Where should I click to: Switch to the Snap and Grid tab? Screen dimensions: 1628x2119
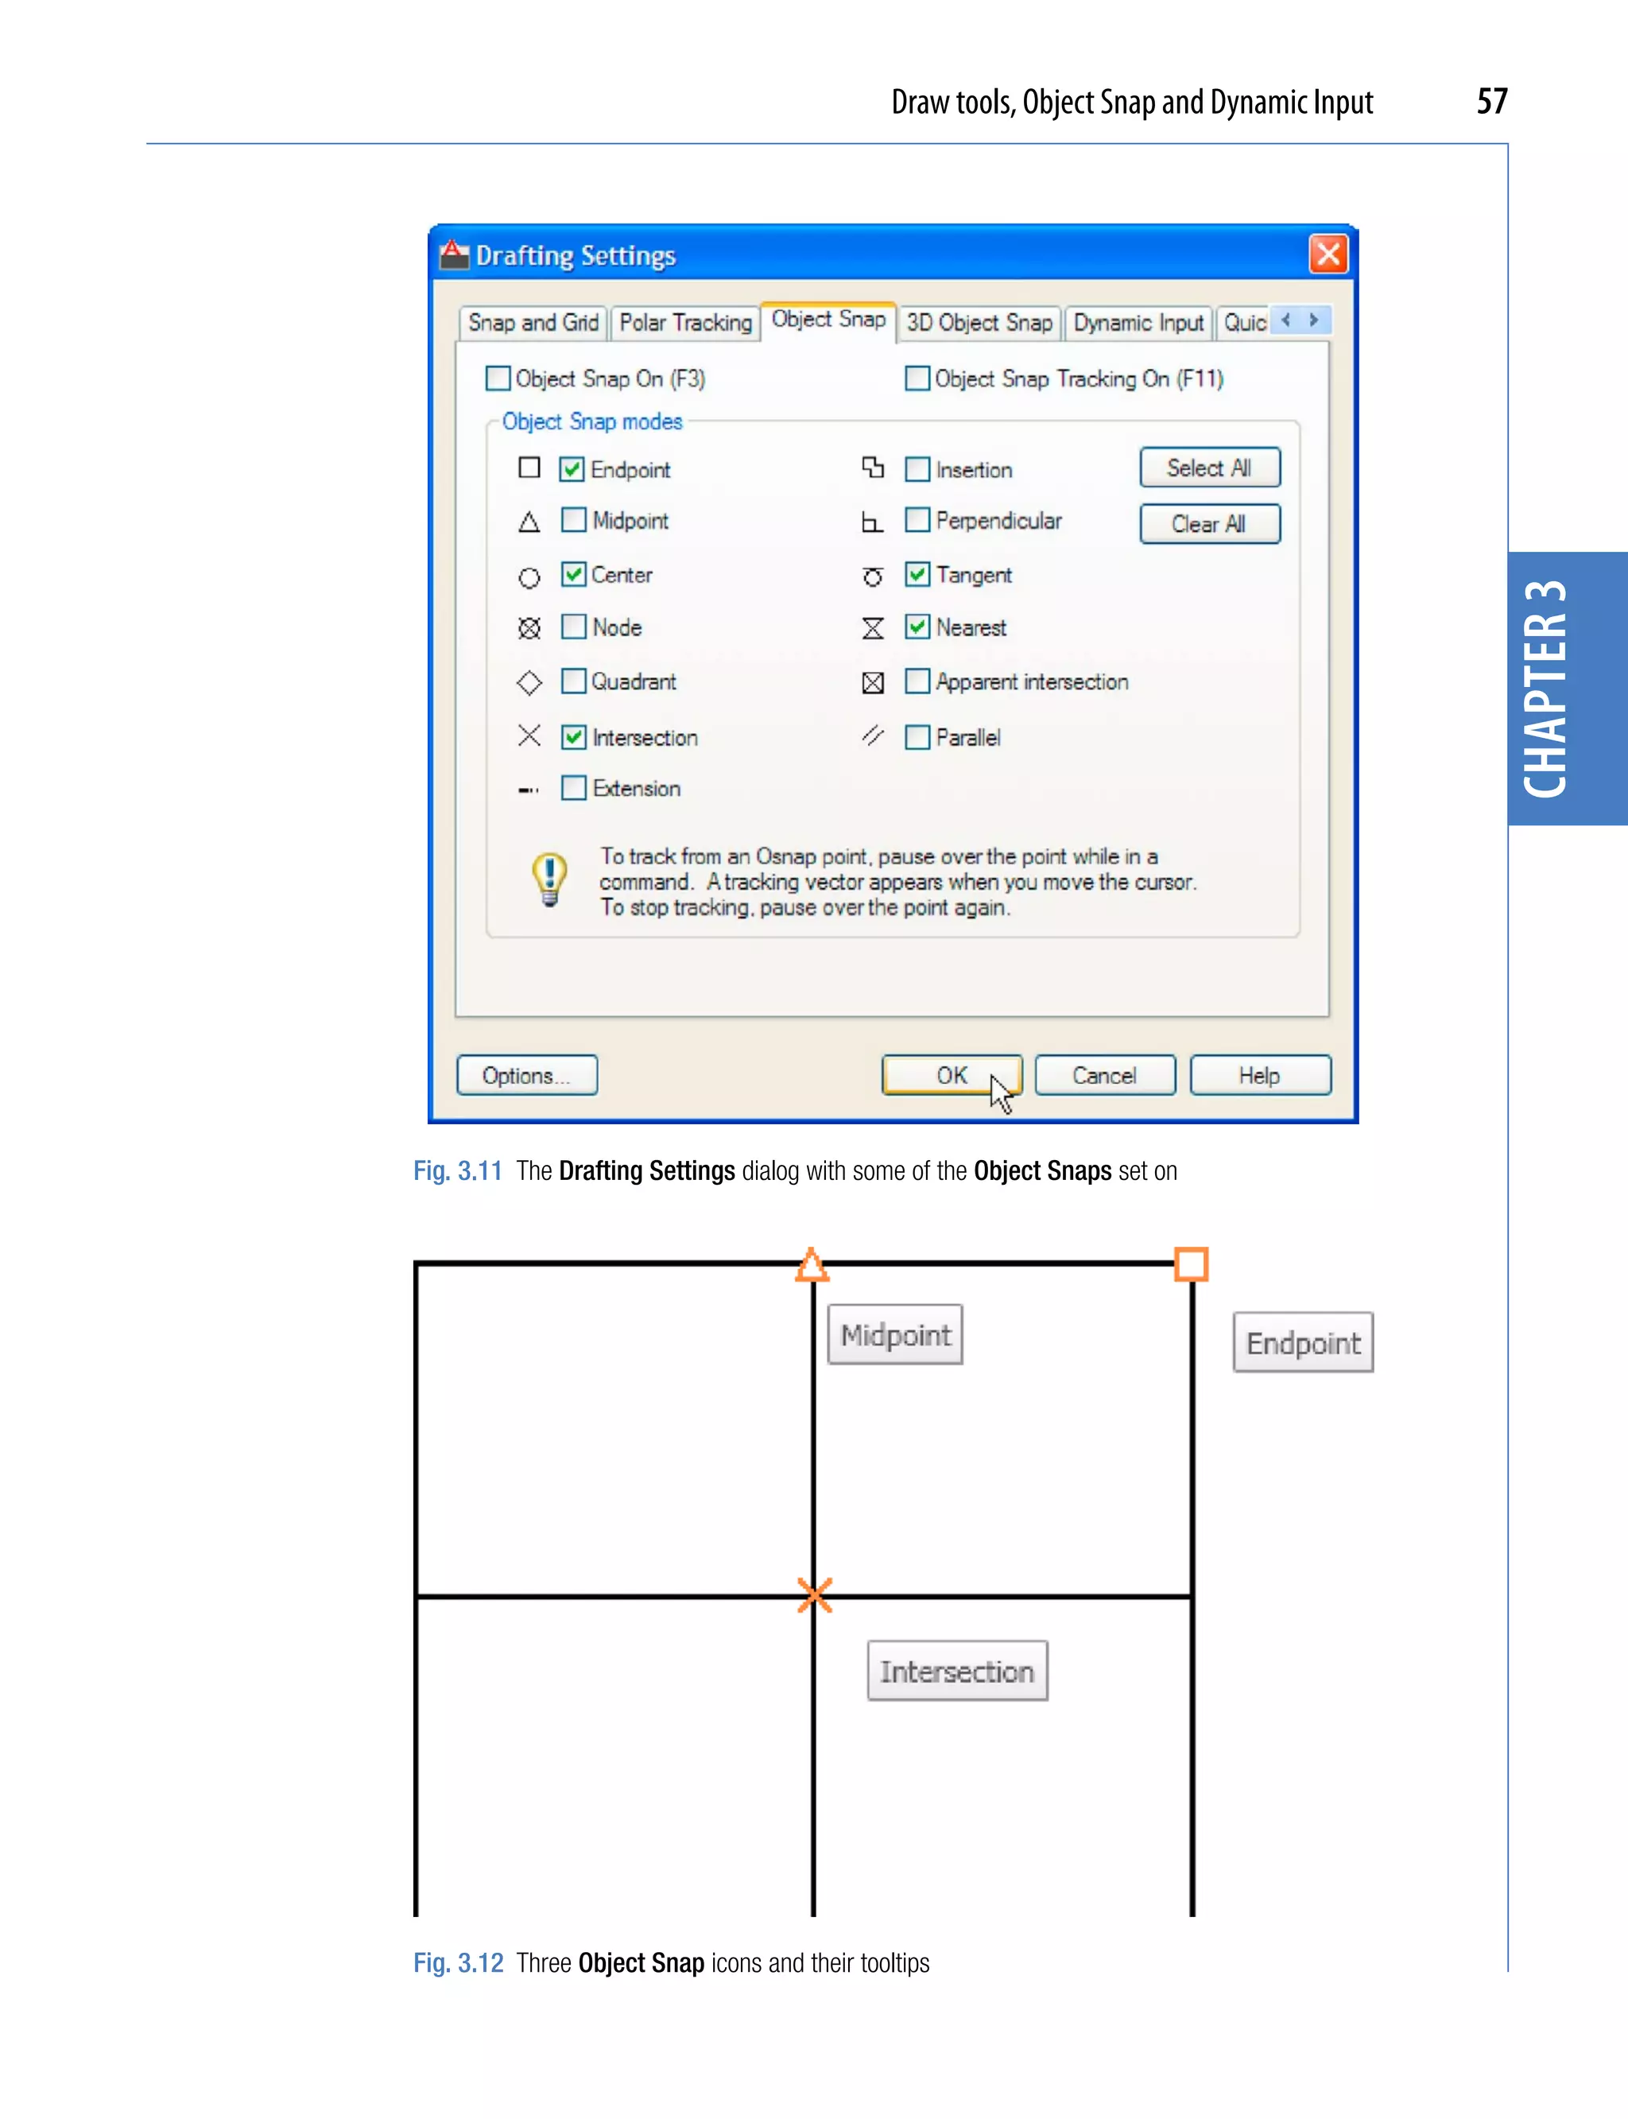point(533,323)
